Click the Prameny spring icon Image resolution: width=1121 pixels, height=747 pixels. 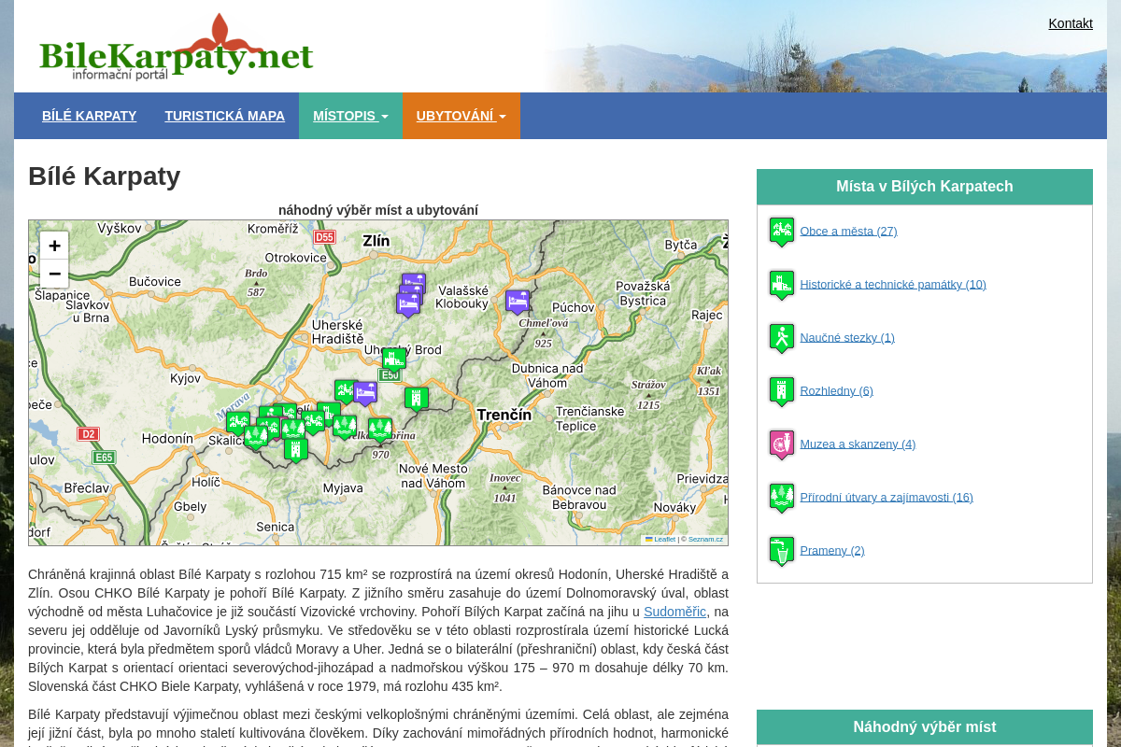(x=782, y=551)
